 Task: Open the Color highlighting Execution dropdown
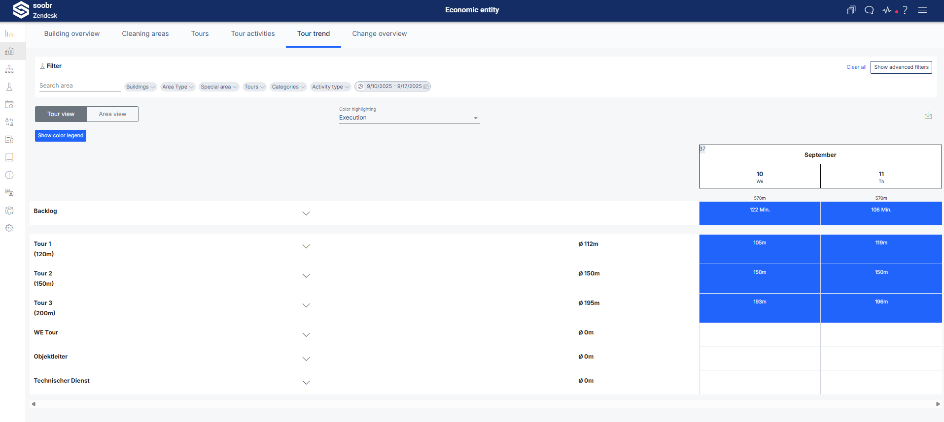click(409, 118)
